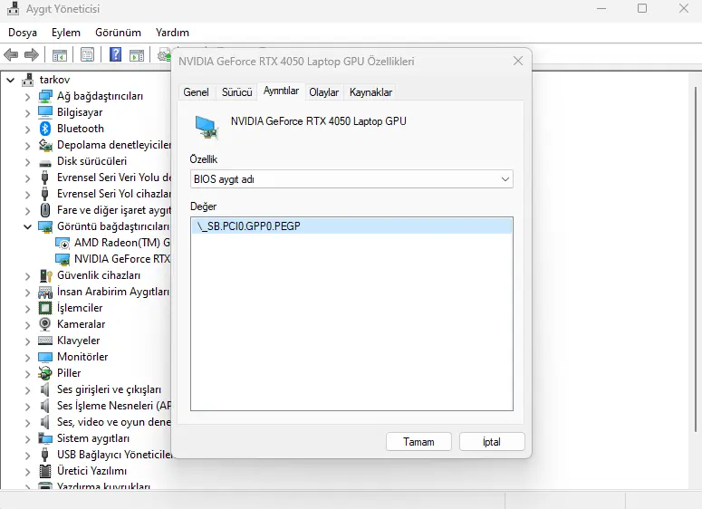Open the Yardım menu
The image size is (702, 509).
pyautogui.click(x=172, y=33)
